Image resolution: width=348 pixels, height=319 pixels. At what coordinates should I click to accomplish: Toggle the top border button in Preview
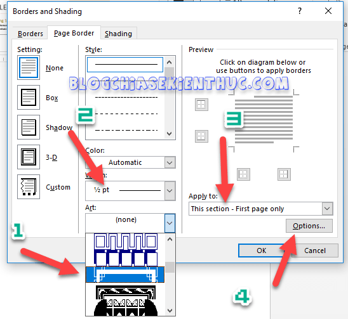click(x=201, y=105)
